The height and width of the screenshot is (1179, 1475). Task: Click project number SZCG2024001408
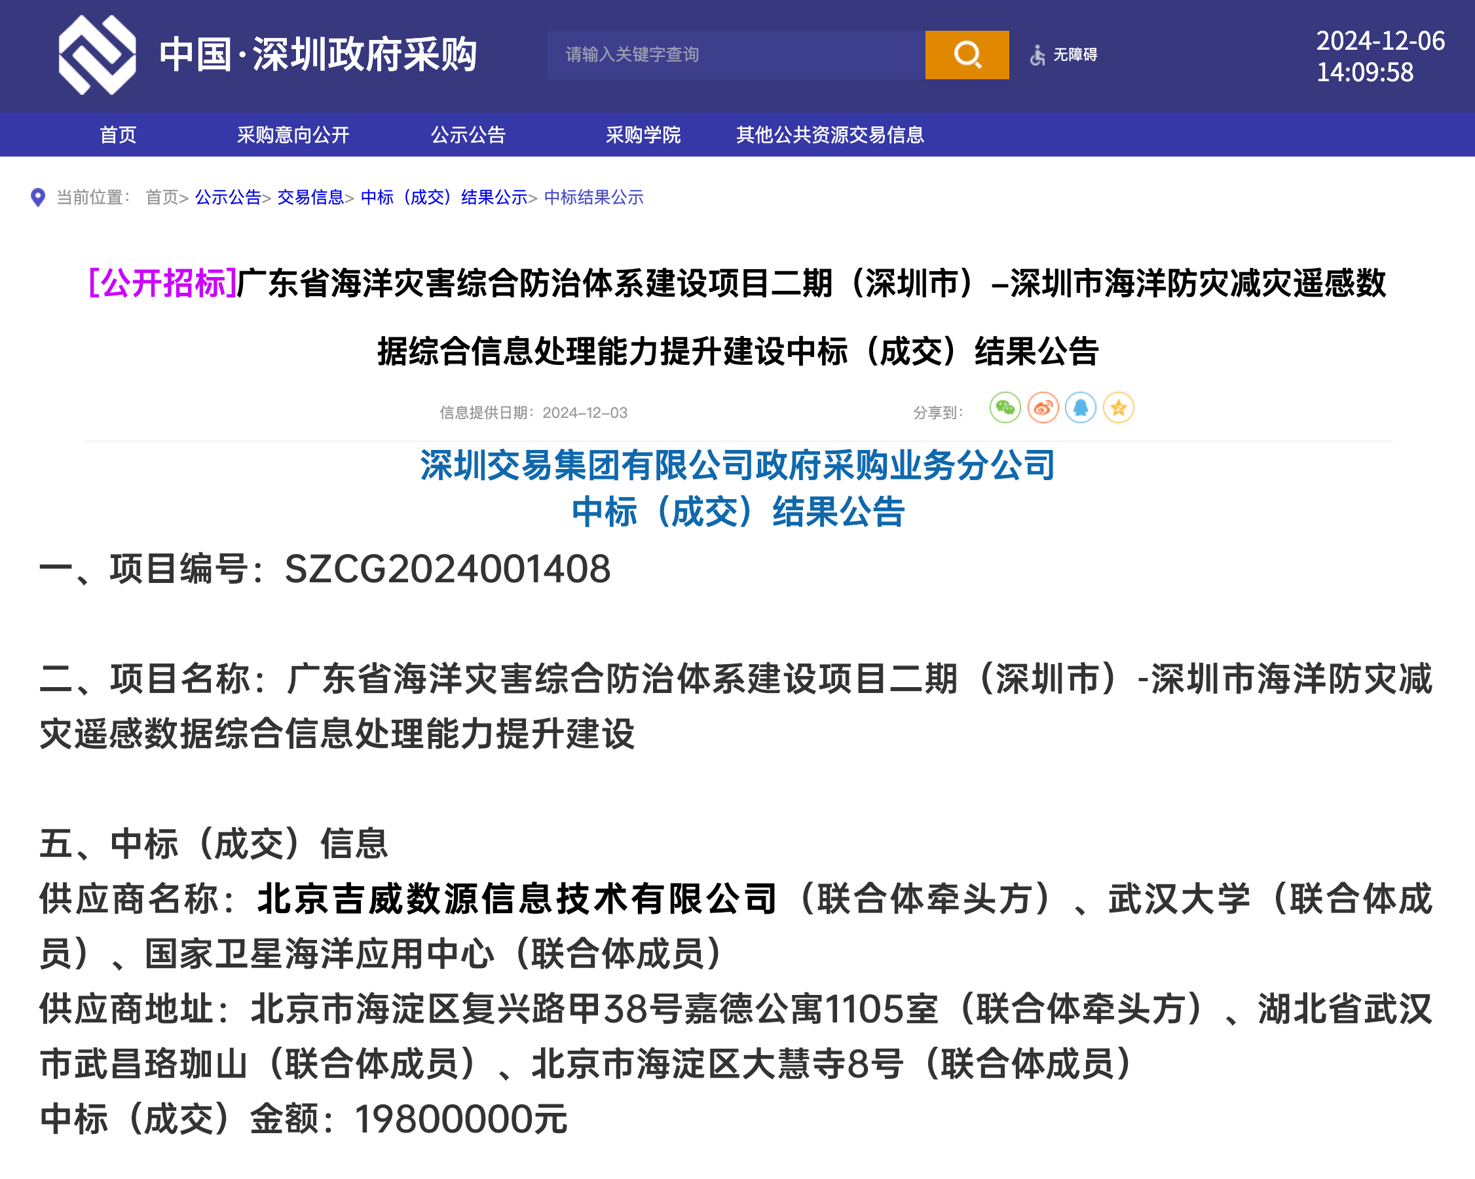447,569
